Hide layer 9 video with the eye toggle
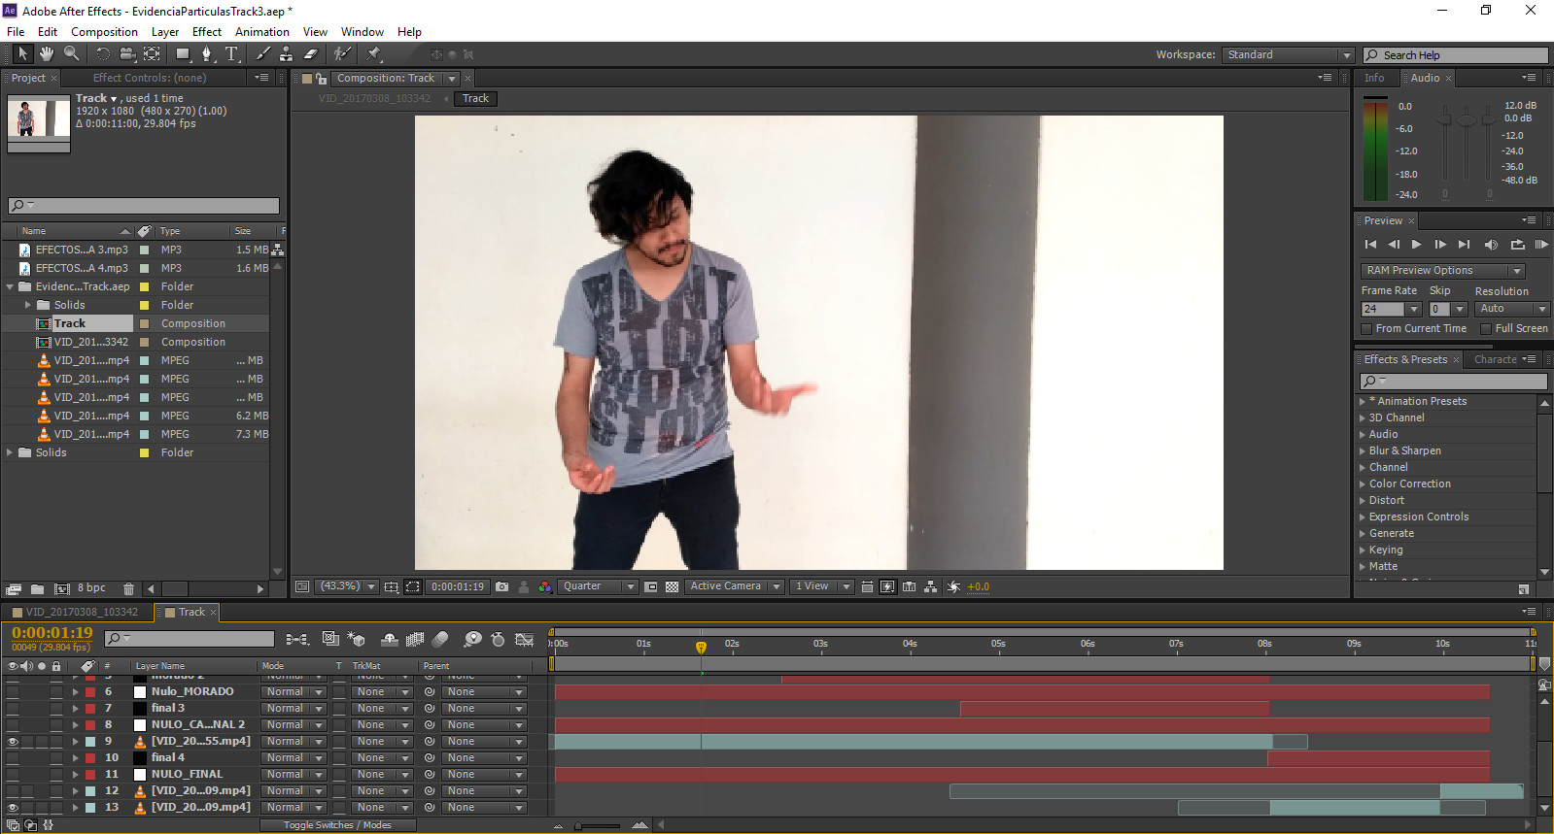Image resolution: width=1554 pixels, height=834 pixels. pos(13,742)
